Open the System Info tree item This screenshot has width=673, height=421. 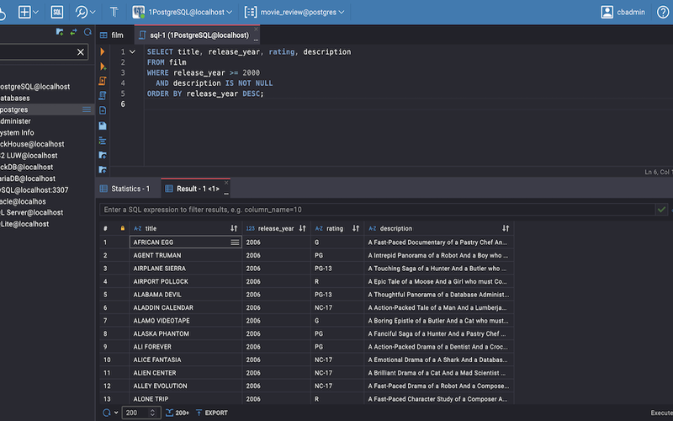pos(17,133)
